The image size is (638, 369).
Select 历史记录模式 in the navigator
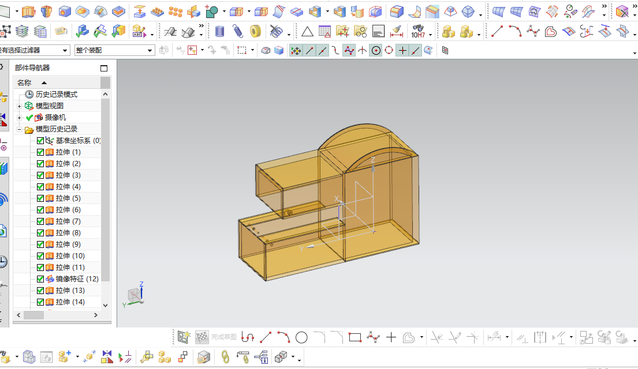(56, 95)
